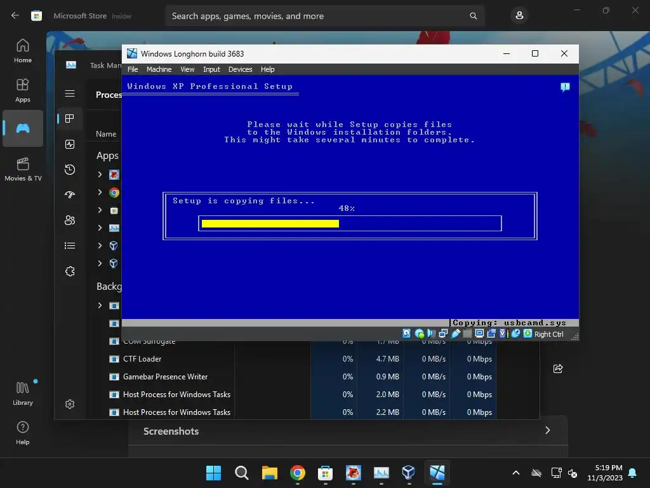This screenshot has height=488, width=650.
Task: Open Users page in Task Manager sidebar
Action: [x=70, y=220]
